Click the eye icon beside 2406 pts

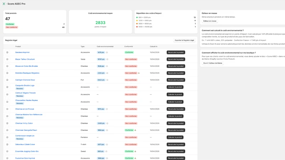click(107, 123)
